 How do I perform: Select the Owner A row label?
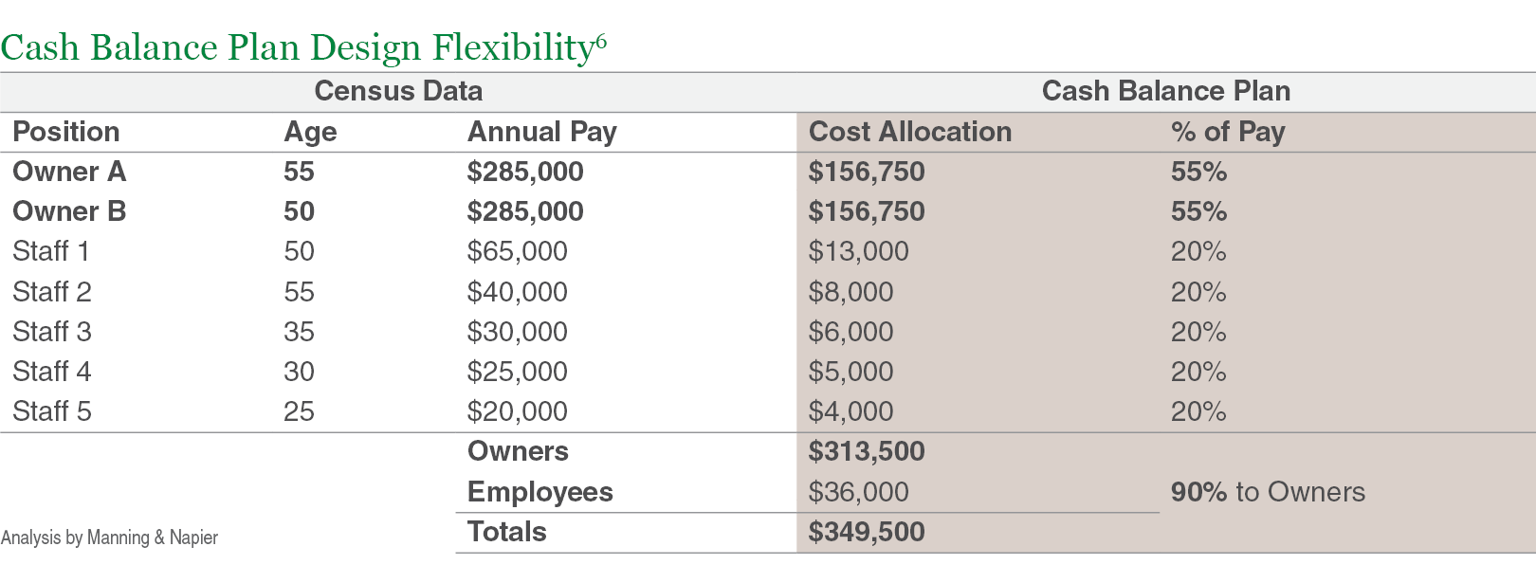point(69,172)
